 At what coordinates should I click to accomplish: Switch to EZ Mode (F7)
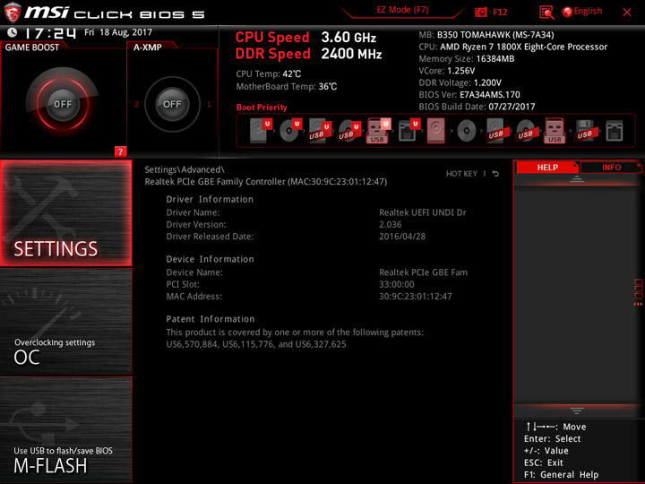[402, 10]
